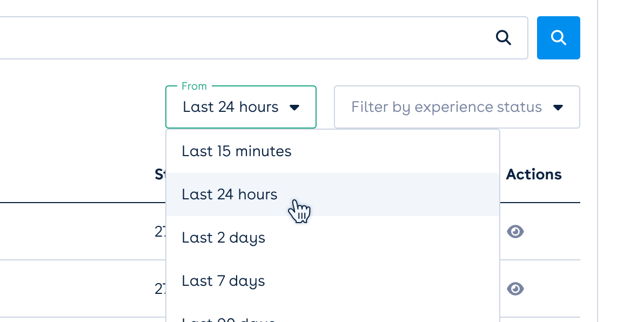Click the eye icon in the second row
The image size is (617, 322).
coord(515,289)
